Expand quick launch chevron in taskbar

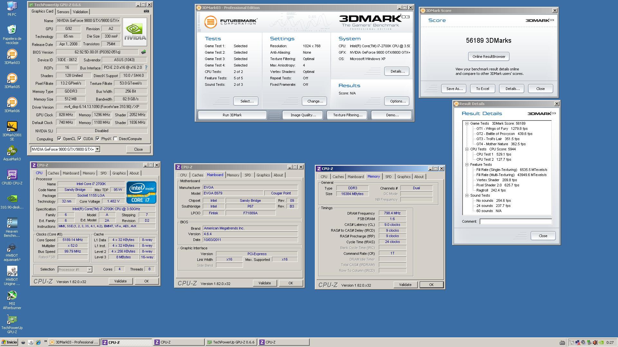coord(45,342)
